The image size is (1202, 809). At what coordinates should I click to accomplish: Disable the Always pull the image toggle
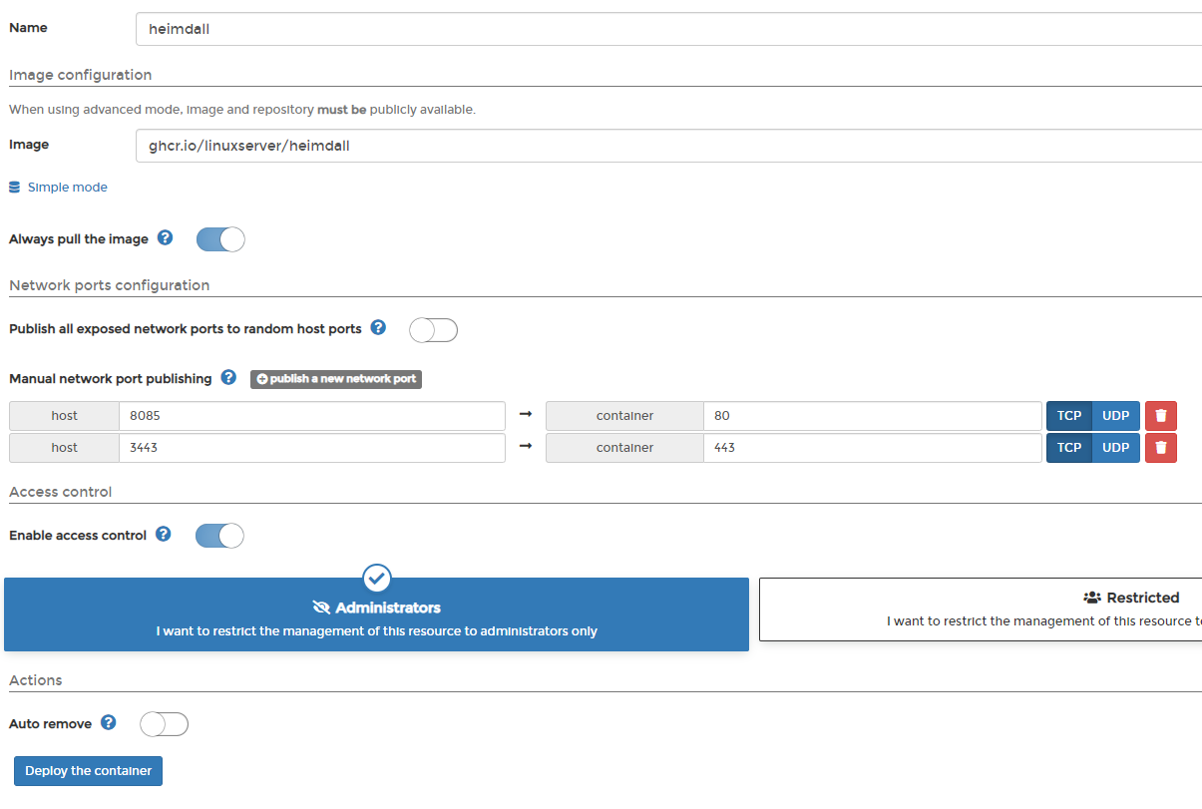(219, 239)
